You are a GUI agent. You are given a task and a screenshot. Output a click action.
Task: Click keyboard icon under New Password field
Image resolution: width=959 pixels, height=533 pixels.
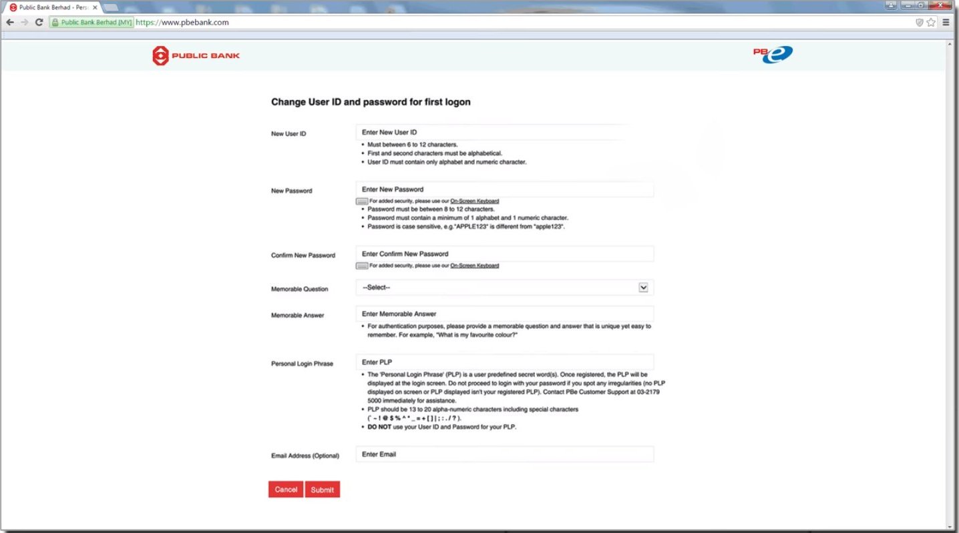pyautogui.click(x=361, y=201)
